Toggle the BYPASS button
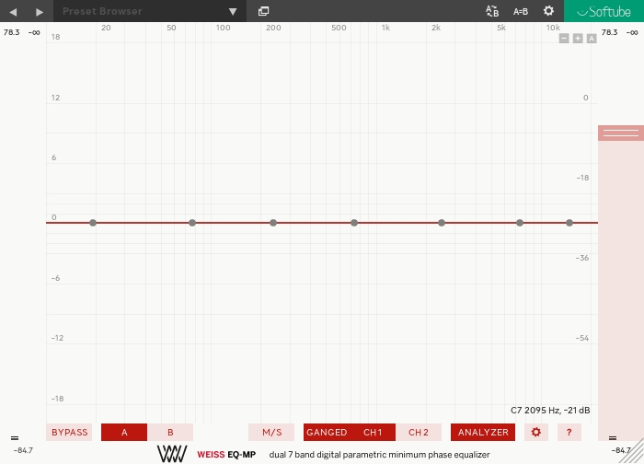Viewport: 644px width, 464px height. 69,433
